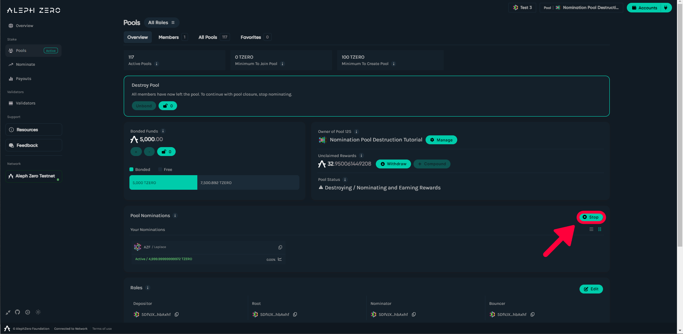View the AZF validator performance chart icon

280,259
